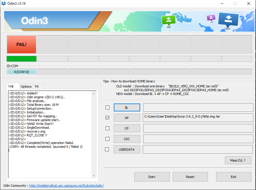
Task: Click log line 'NAND Write Start!!'
Action: pyautogui.click(x=31, y=124)
